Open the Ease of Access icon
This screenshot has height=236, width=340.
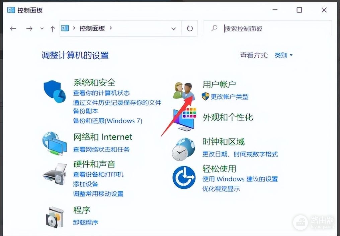point(184,178)
